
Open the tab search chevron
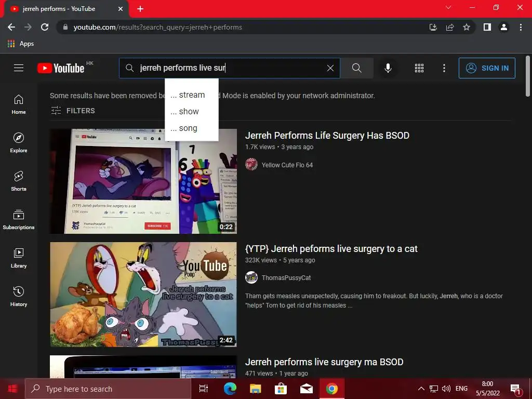point(448,7)
